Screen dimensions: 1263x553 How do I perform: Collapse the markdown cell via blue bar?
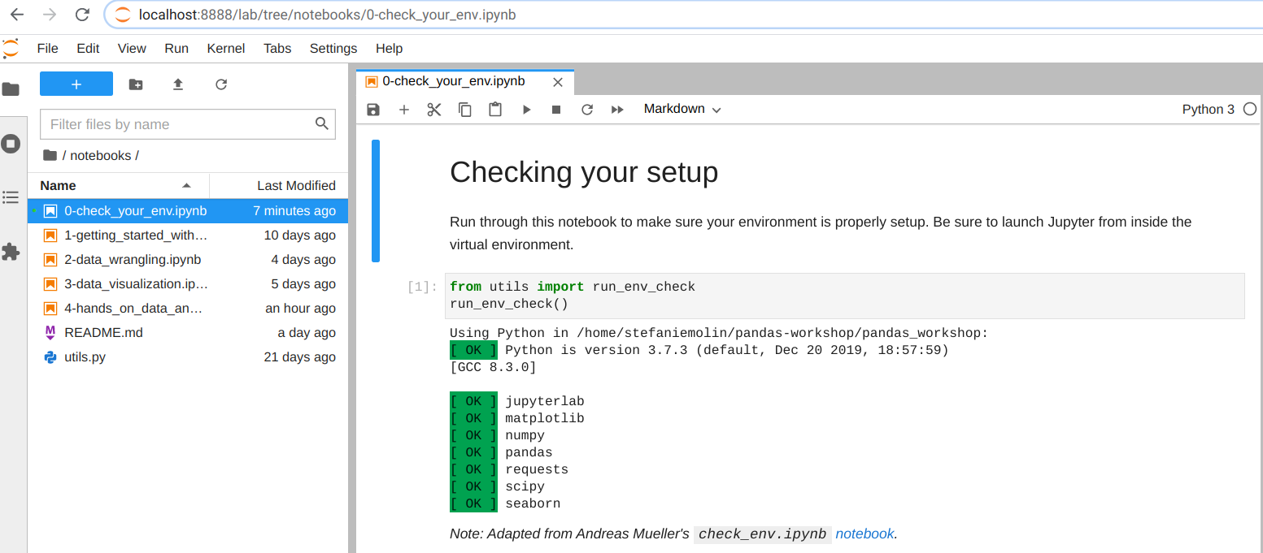[376, 201]
